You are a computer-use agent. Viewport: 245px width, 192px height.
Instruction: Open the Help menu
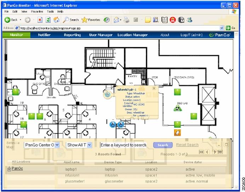coord(60,12)
